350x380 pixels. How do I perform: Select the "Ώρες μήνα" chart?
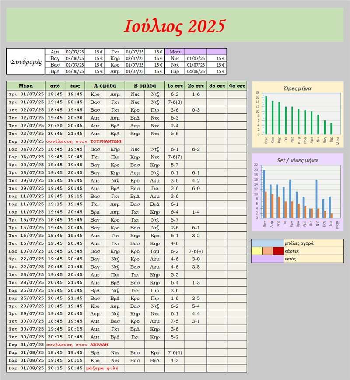297,114
